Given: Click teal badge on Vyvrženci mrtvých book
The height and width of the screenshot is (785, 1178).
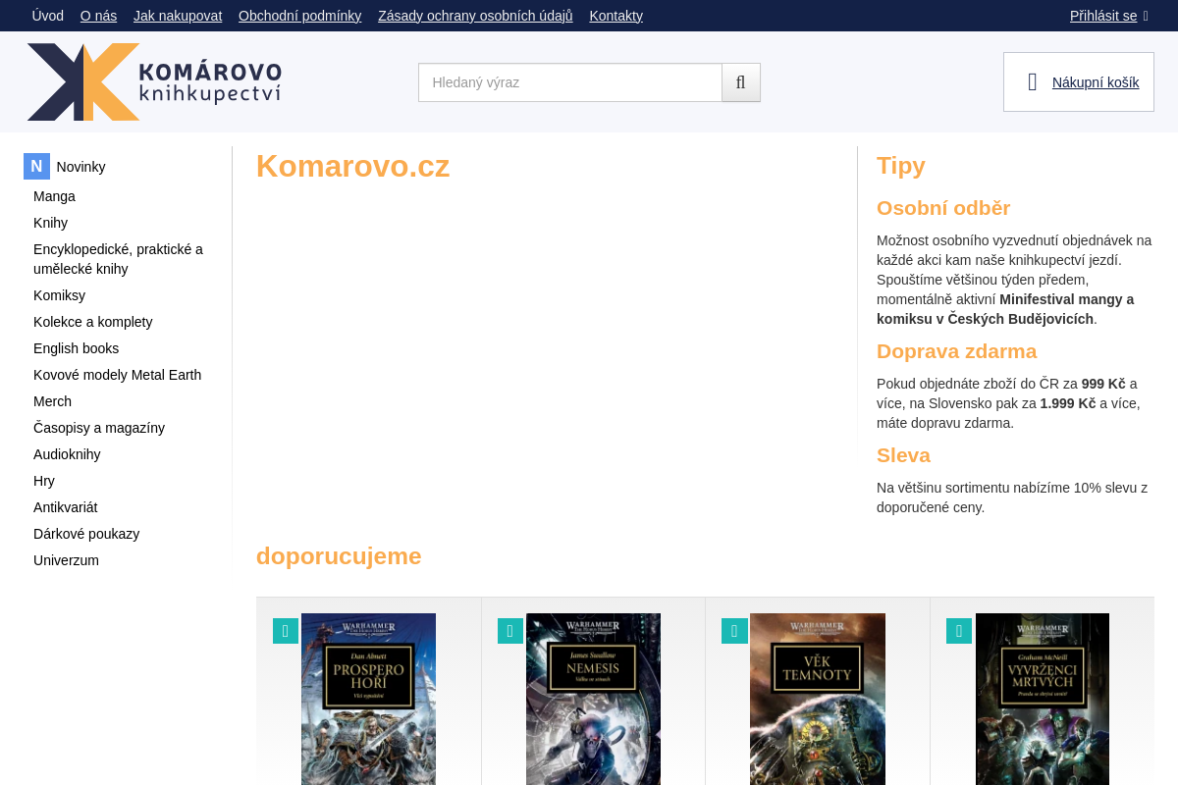Looking at the screenshot, I should pyautogui.click(x=959, y=631).
